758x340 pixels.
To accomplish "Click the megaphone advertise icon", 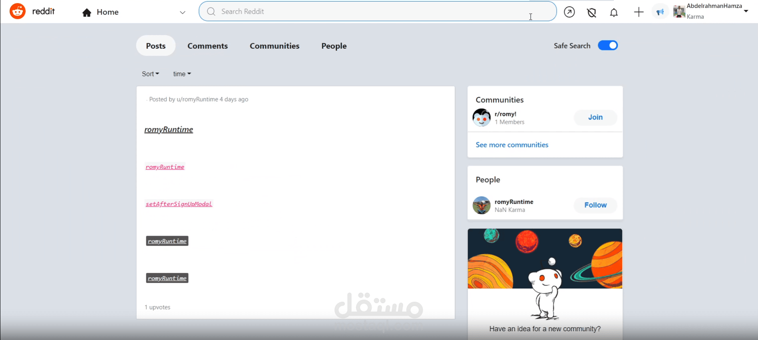I will point(660,12).
